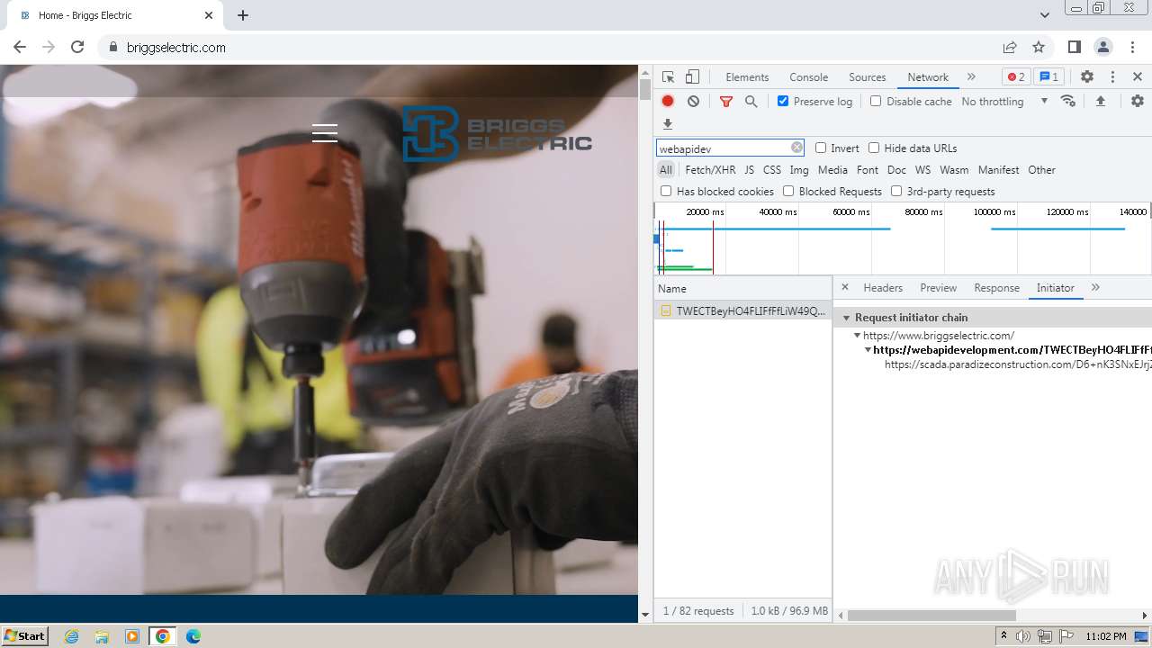Open Network panel settings gear
The height and width of the screenshot is (648, 1152).
coord(1138,101)
